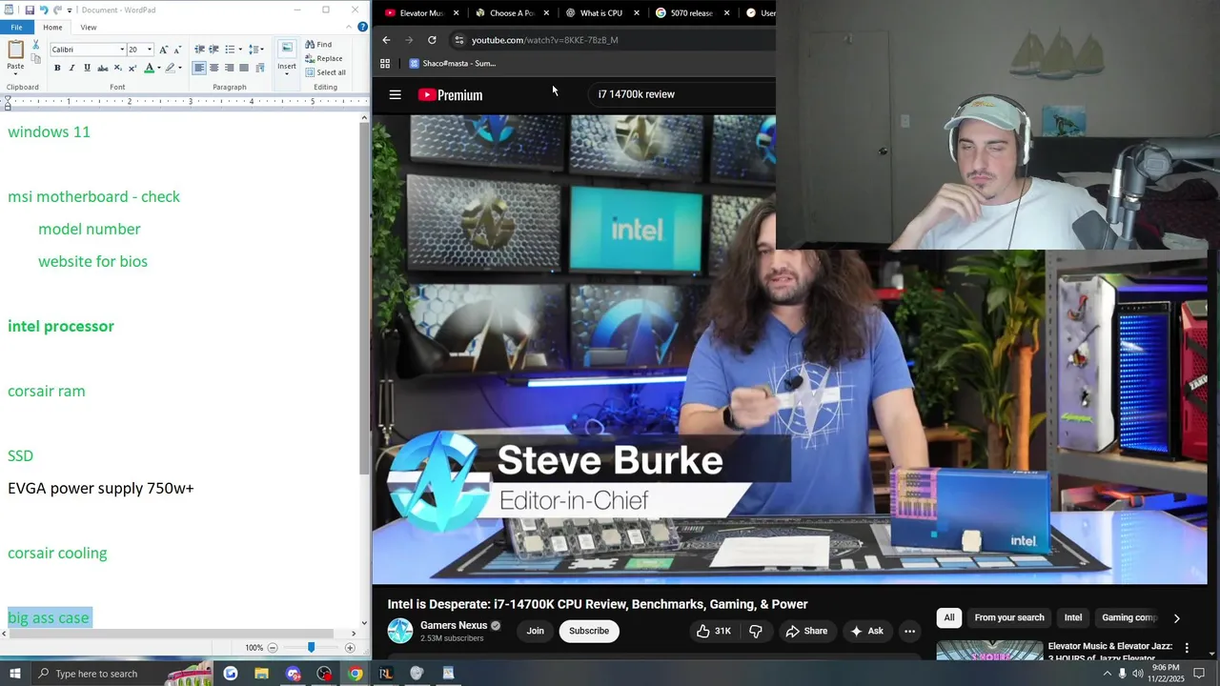Increase paragraph indent
Screen dimensions: 1220x686
[x=213, y=50]
